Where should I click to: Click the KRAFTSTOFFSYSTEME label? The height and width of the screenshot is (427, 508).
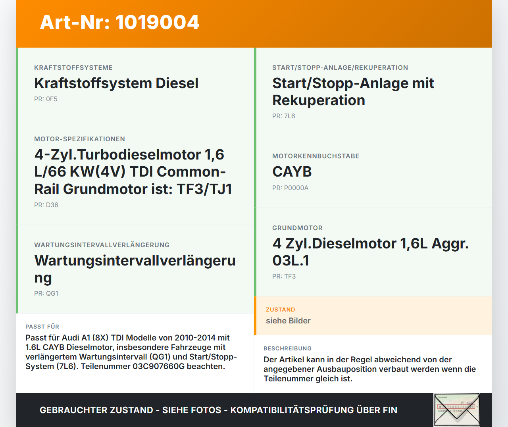73,67
